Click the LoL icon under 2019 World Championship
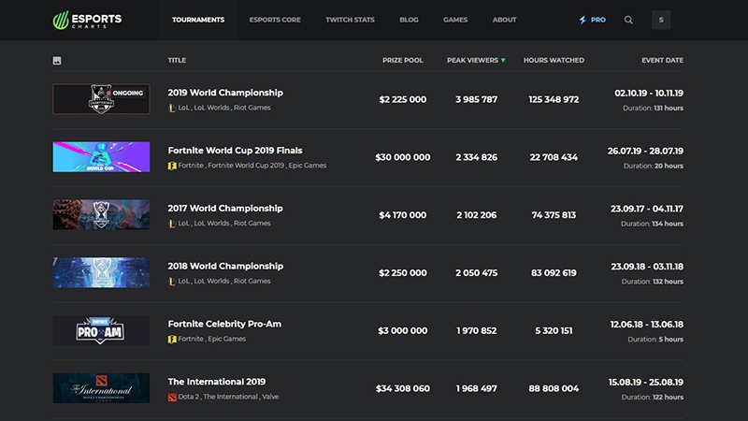 pyautogui.click(x=172, y=108)
